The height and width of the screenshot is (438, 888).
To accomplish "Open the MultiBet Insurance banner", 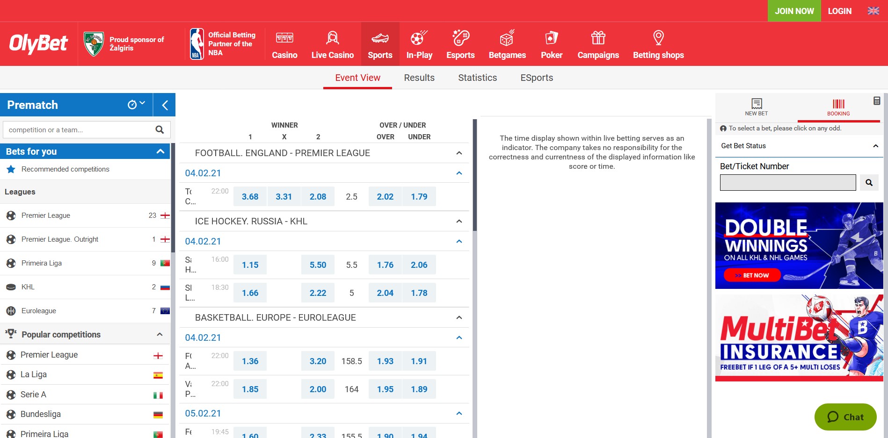I will (x=799, y=337).
